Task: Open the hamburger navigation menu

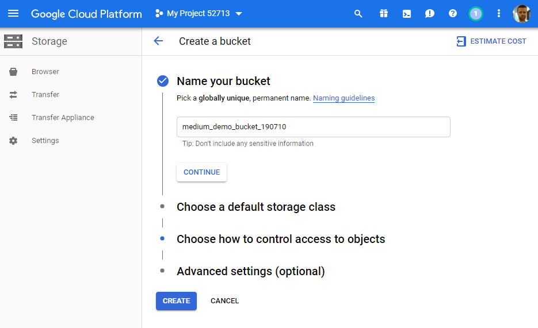Action: (x=13, y=13)
